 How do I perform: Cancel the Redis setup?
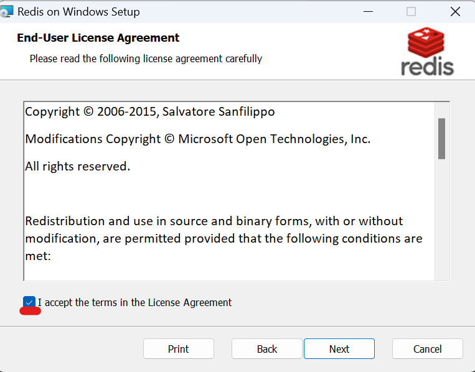point(428,349)
